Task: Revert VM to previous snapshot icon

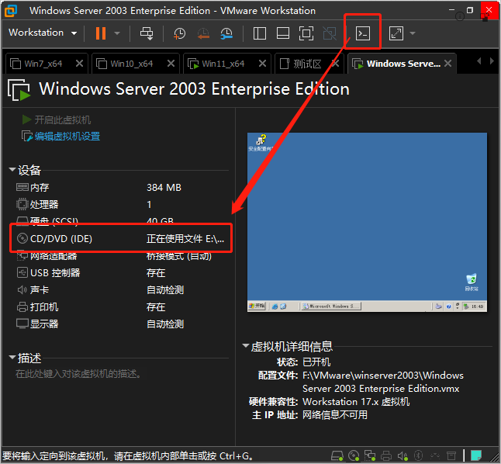Action: (203, 33)
